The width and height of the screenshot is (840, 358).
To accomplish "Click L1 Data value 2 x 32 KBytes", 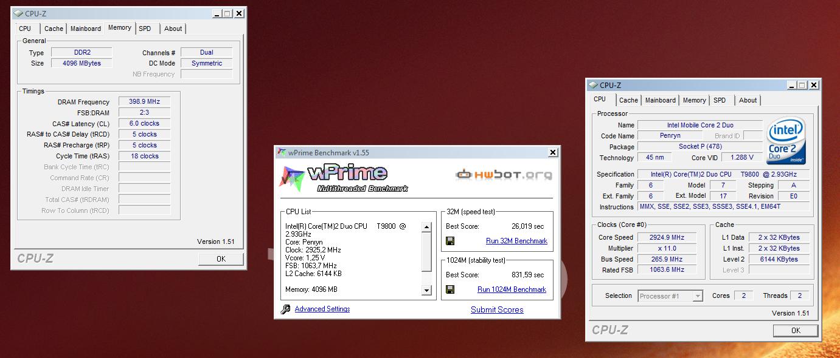I will 779,237.
